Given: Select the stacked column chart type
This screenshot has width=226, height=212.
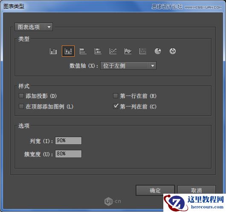Looking at the screenshot, I should pos(68,51).
